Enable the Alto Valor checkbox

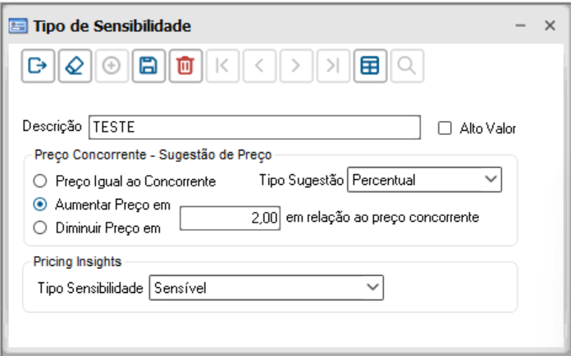445,128
